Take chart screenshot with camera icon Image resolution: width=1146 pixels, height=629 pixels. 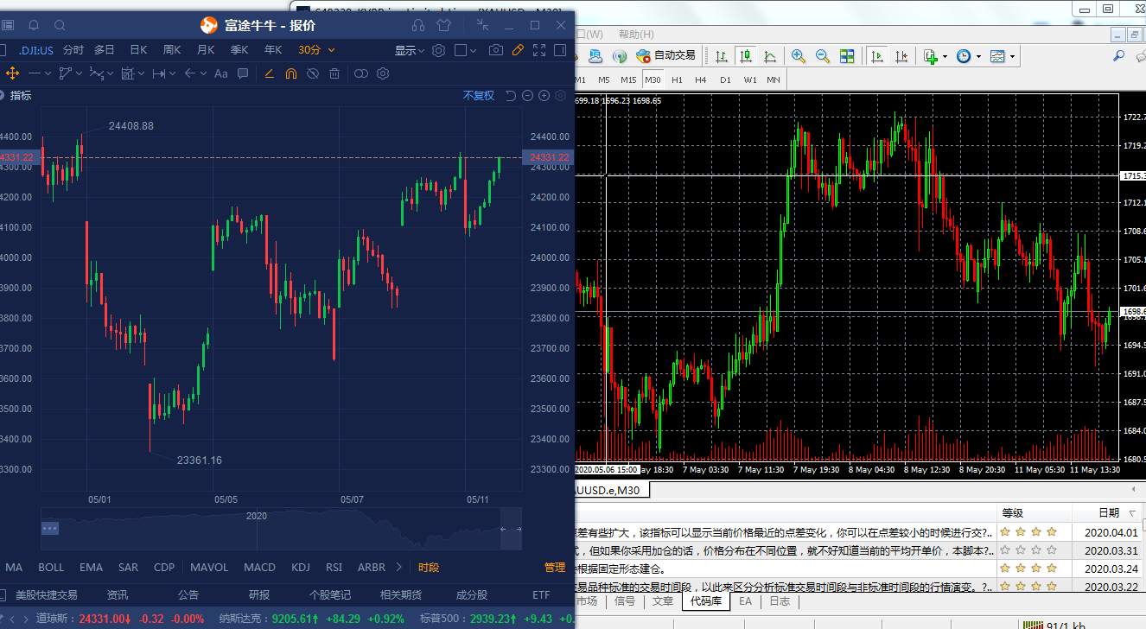[x=495, y=50]
